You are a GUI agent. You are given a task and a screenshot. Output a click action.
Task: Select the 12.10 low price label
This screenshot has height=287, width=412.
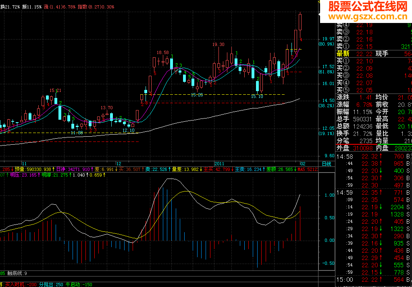[129, 130]
